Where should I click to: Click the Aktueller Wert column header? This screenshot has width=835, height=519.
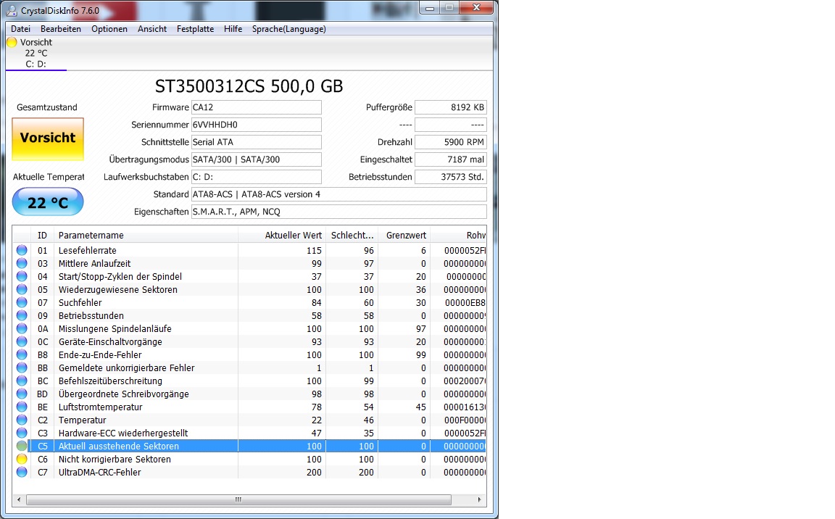click(x=282, y=236)
